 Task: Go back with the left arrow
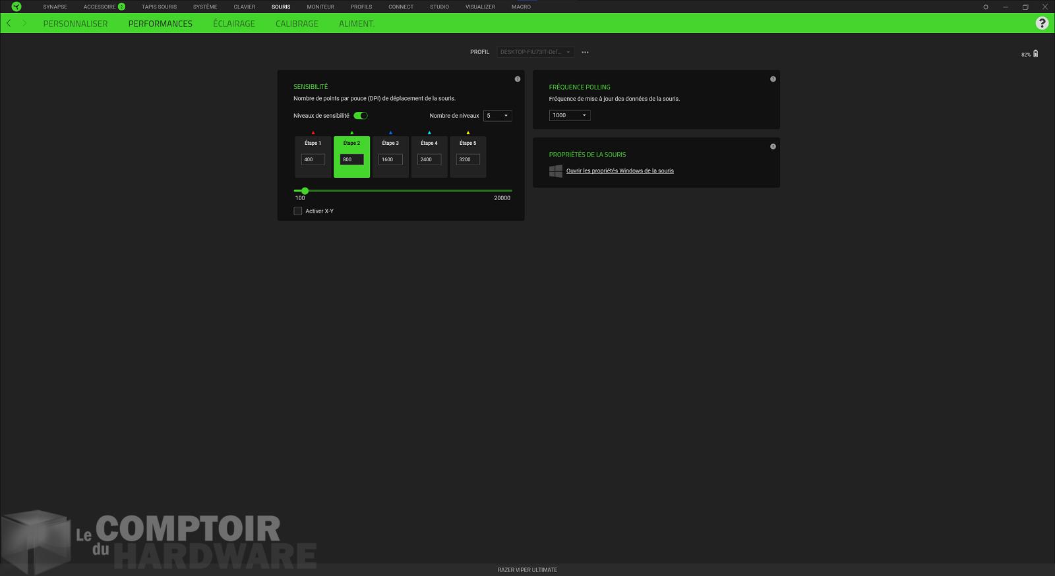coord(9,23)
